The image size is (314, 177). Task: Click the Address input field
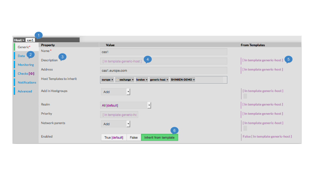click(164, 70)
